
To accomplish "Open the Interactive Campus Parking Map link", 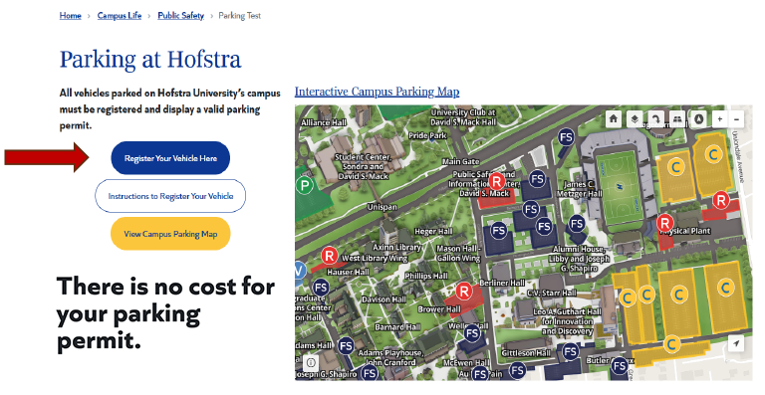I will tap(377, 92).
